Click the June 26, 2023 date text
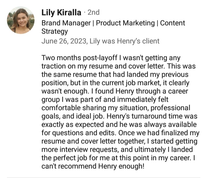 coord(64,41)
